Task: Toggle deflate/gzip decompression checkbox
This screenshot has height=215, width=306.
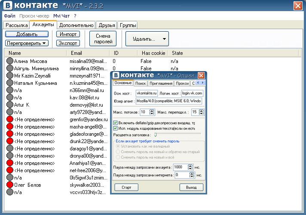Action: (115, 123)
